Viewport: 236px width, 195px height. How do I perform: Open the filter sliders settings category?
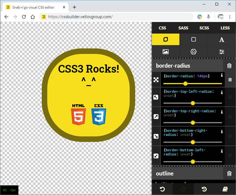[x=222, y=52]
